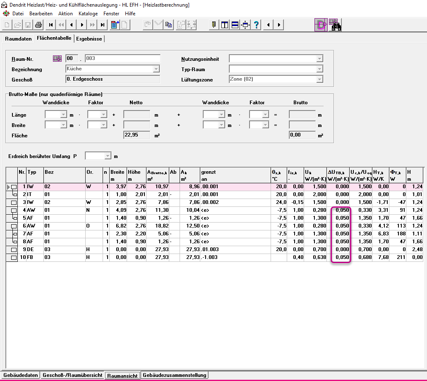Click ΦT,k value 211 in row 10
The width and height of the screenshot is (427, 381).
(x=398, y=257)
